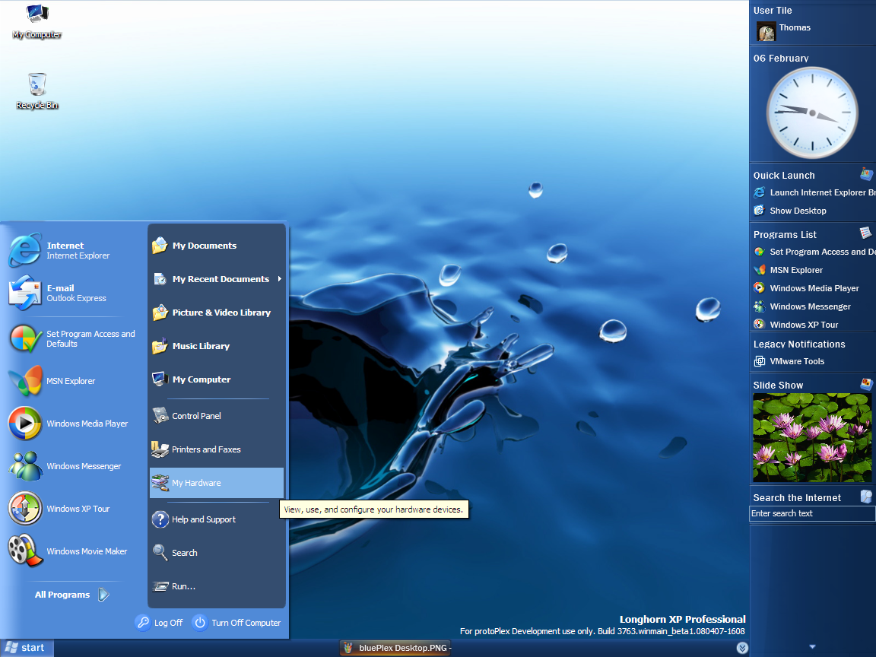Launch Internet Explorer Browser from sidebar Quick Launch
Viewport: 876px width, 657px height.
[814, 192]
